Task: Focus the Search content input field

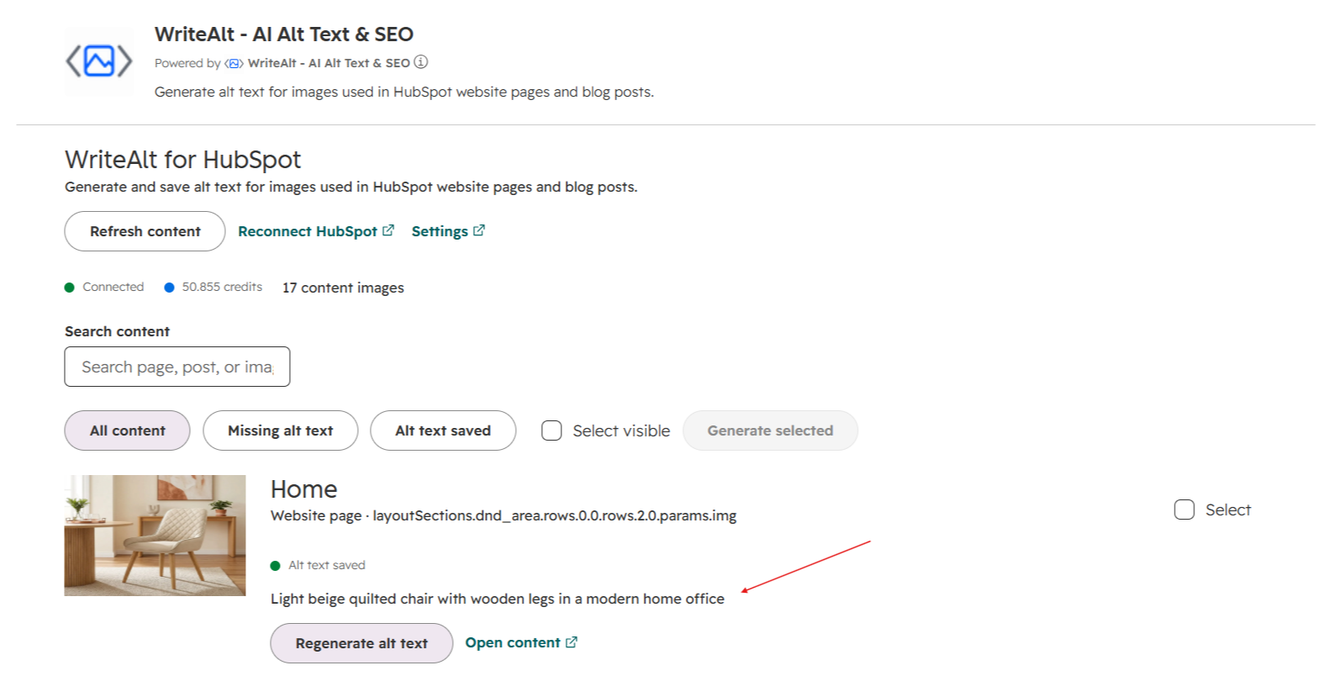Action: click(177, 367)
